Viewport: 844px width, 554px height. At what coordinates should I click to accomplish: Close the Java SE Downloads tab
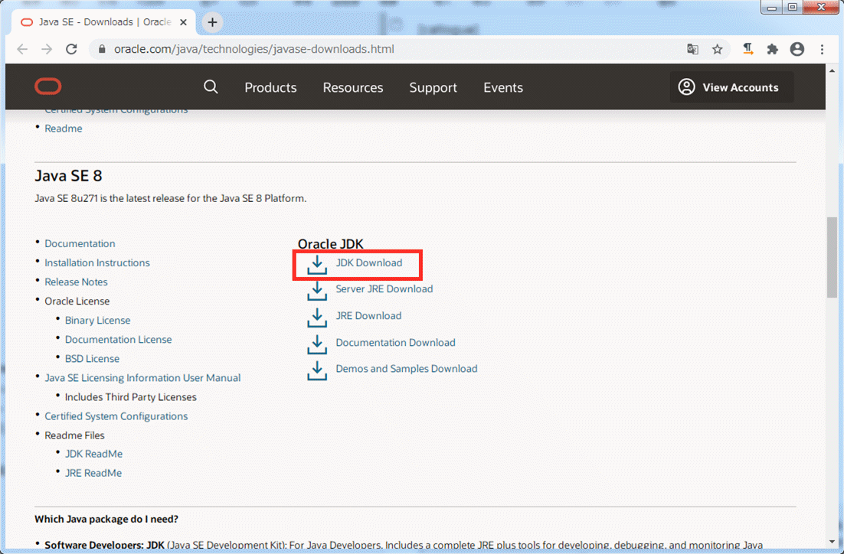183,22
